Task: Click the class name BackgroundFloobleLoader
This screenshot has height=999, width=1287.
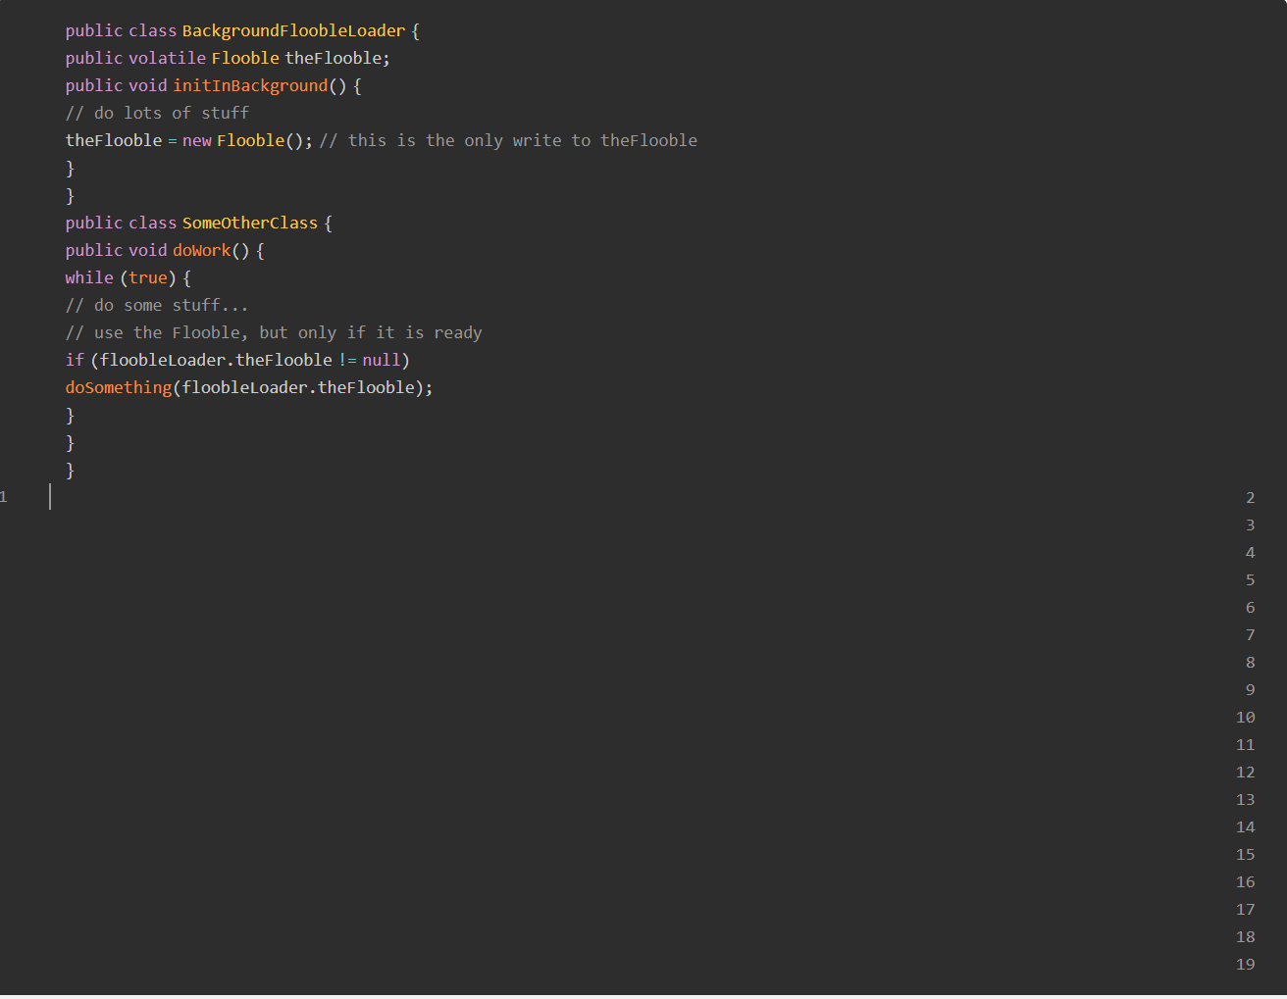Action: point(293,30)
